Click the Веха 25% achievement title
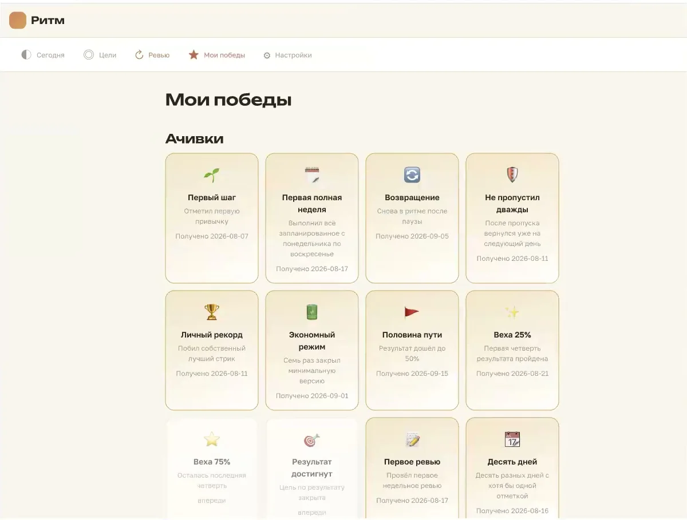Screen dimensions: 687x520 tap(512, 335)
